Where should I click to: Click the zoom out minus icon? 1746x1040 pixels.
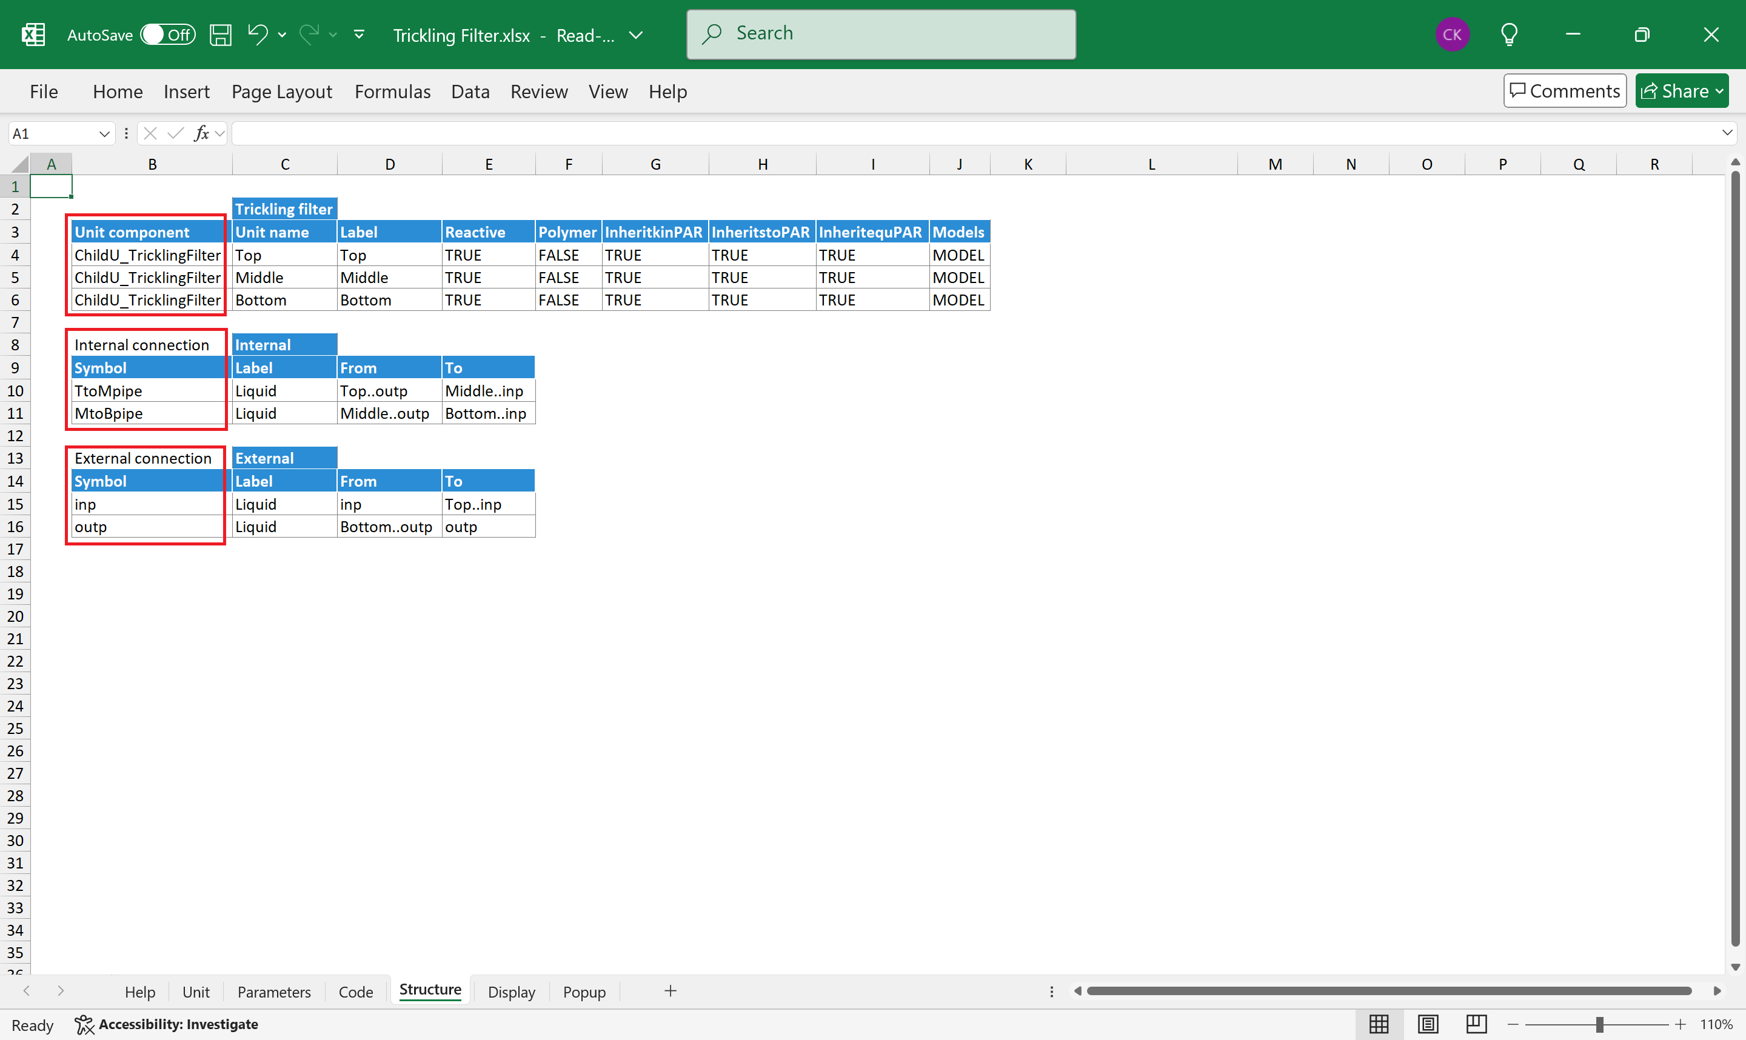[1513, 1025]
